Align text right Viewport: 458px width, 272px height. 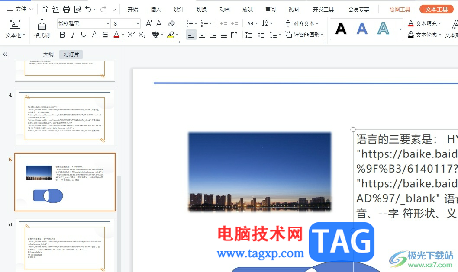coord(213,35)
